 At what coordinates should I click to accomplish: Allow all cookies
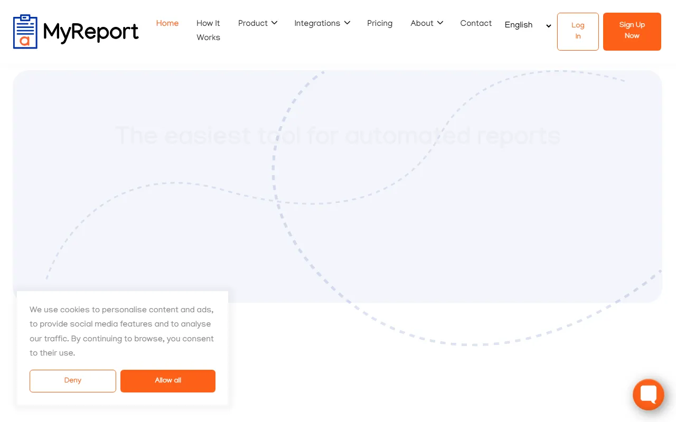[x=167, y=381]
